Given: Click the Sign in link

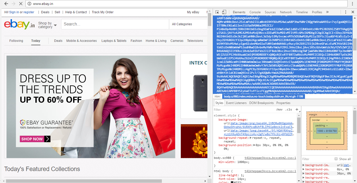Looking at the screenshot, I should coord(14,12).
